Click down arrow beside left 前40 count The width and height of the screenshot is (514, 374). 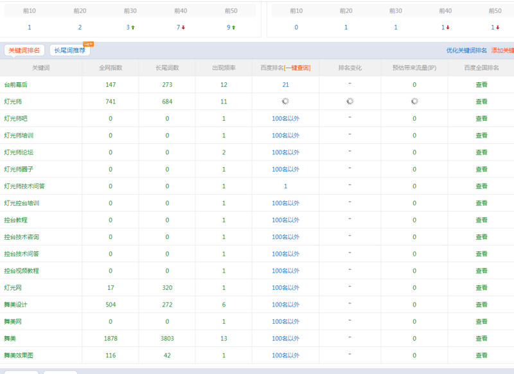tap(183, 28)
